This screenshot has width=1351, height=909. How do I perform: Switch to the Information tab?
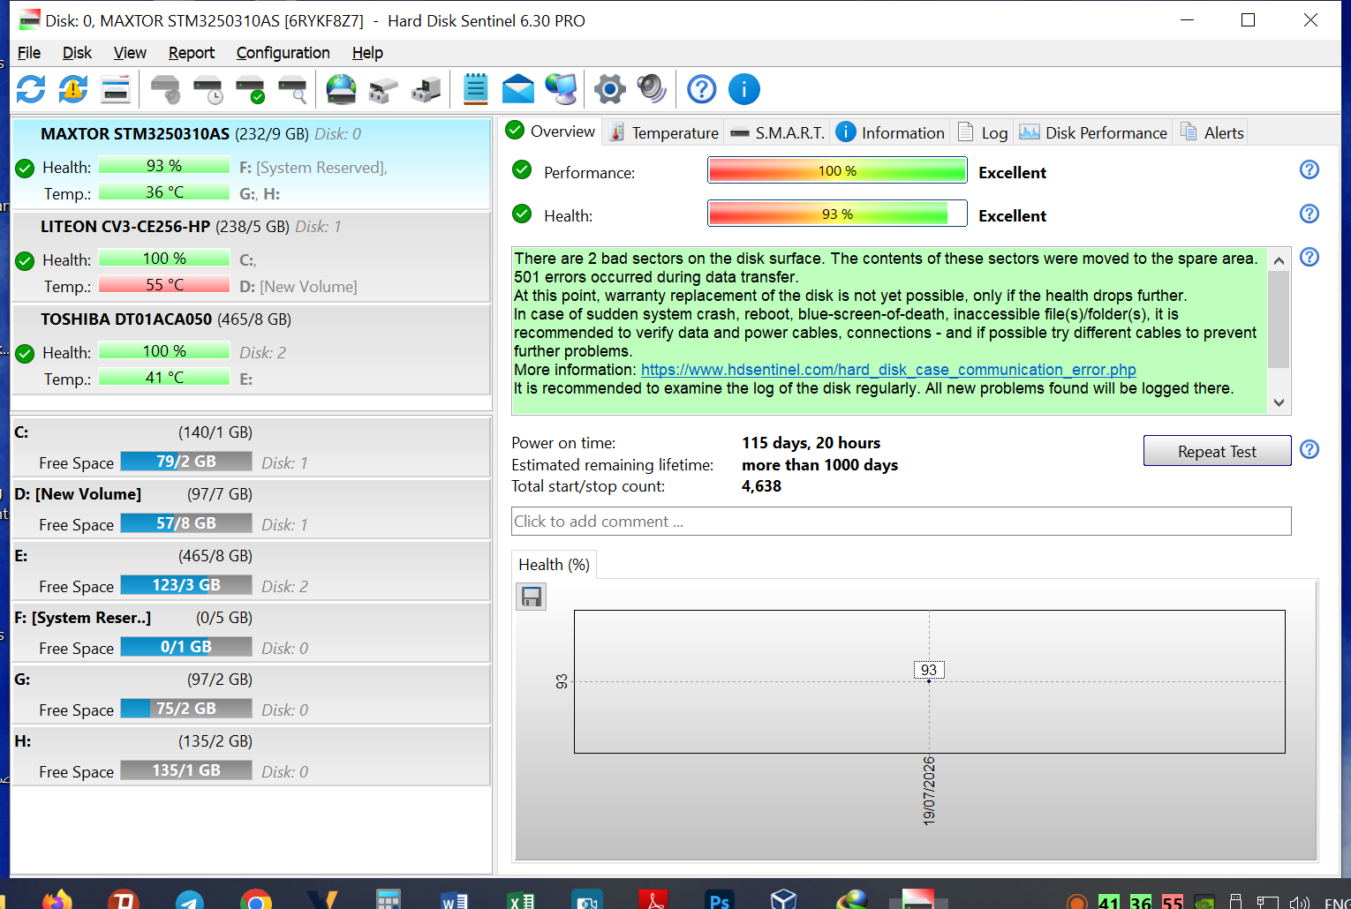click(x=891, y=132)
